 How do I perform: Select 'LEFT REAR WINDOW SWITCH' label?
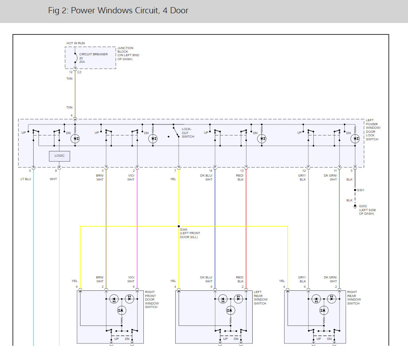pos(261,298)
